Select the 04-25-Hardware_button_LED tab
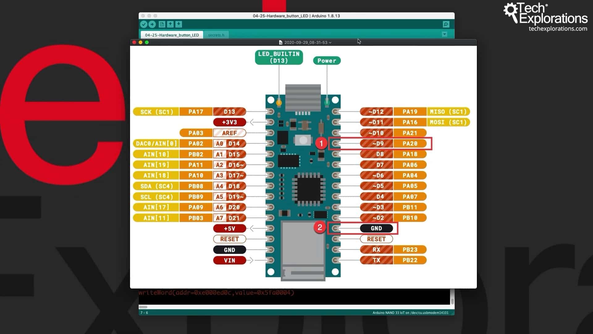This screenshot has width=593, height=334. [x=172, y=35]
